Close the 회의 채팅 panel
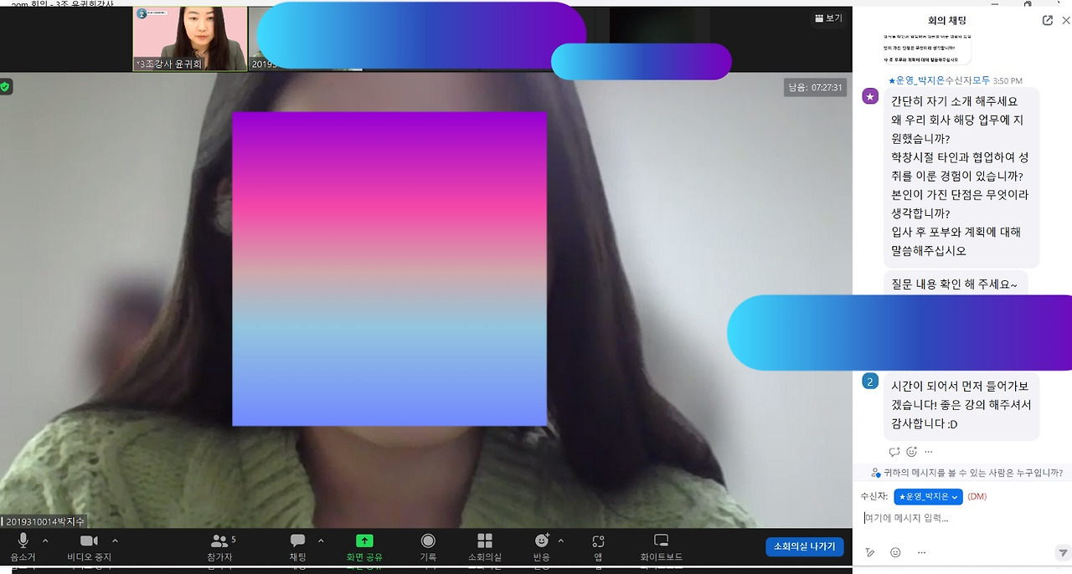This screenshot has height=574, width=1072. (x=1065, y=21)
